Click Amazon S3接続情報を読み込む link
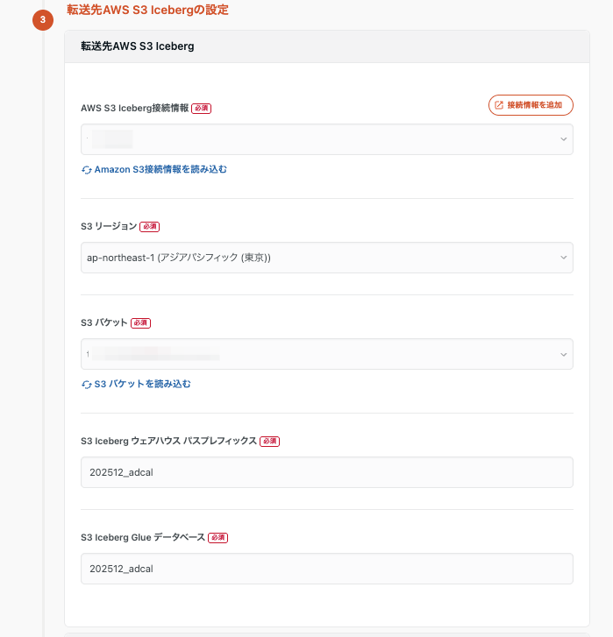The image size is (613, 637). (x=160, y=169)
